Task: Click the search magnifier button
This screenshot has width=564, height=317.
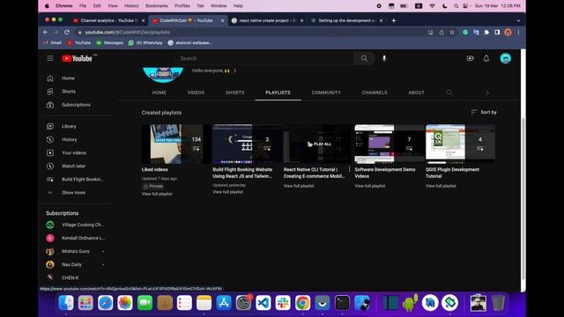Action: tap(364, 58)
